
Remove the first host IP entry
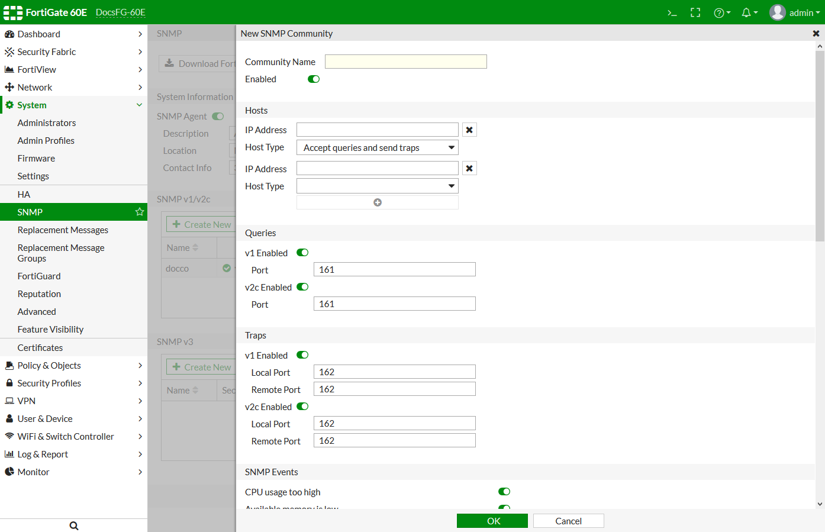coord(469,129)
